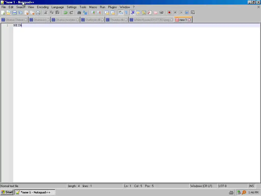Save the current file using the Save icon
Viewport: 261px width, 196px height.
[15, 13]
